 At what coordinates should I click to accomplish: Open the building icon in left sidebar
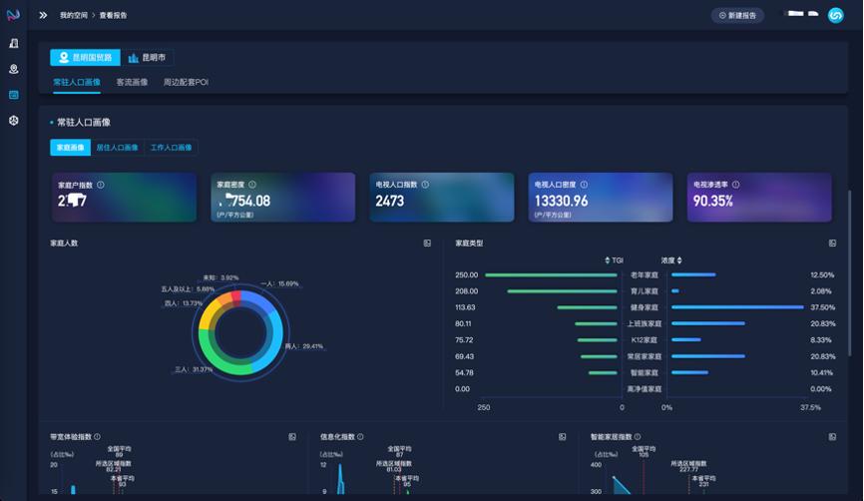(x=14, y=44)
